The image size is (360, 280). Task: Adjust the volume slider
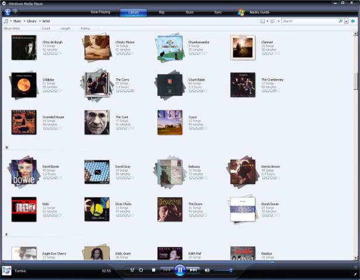coord(223,271)
